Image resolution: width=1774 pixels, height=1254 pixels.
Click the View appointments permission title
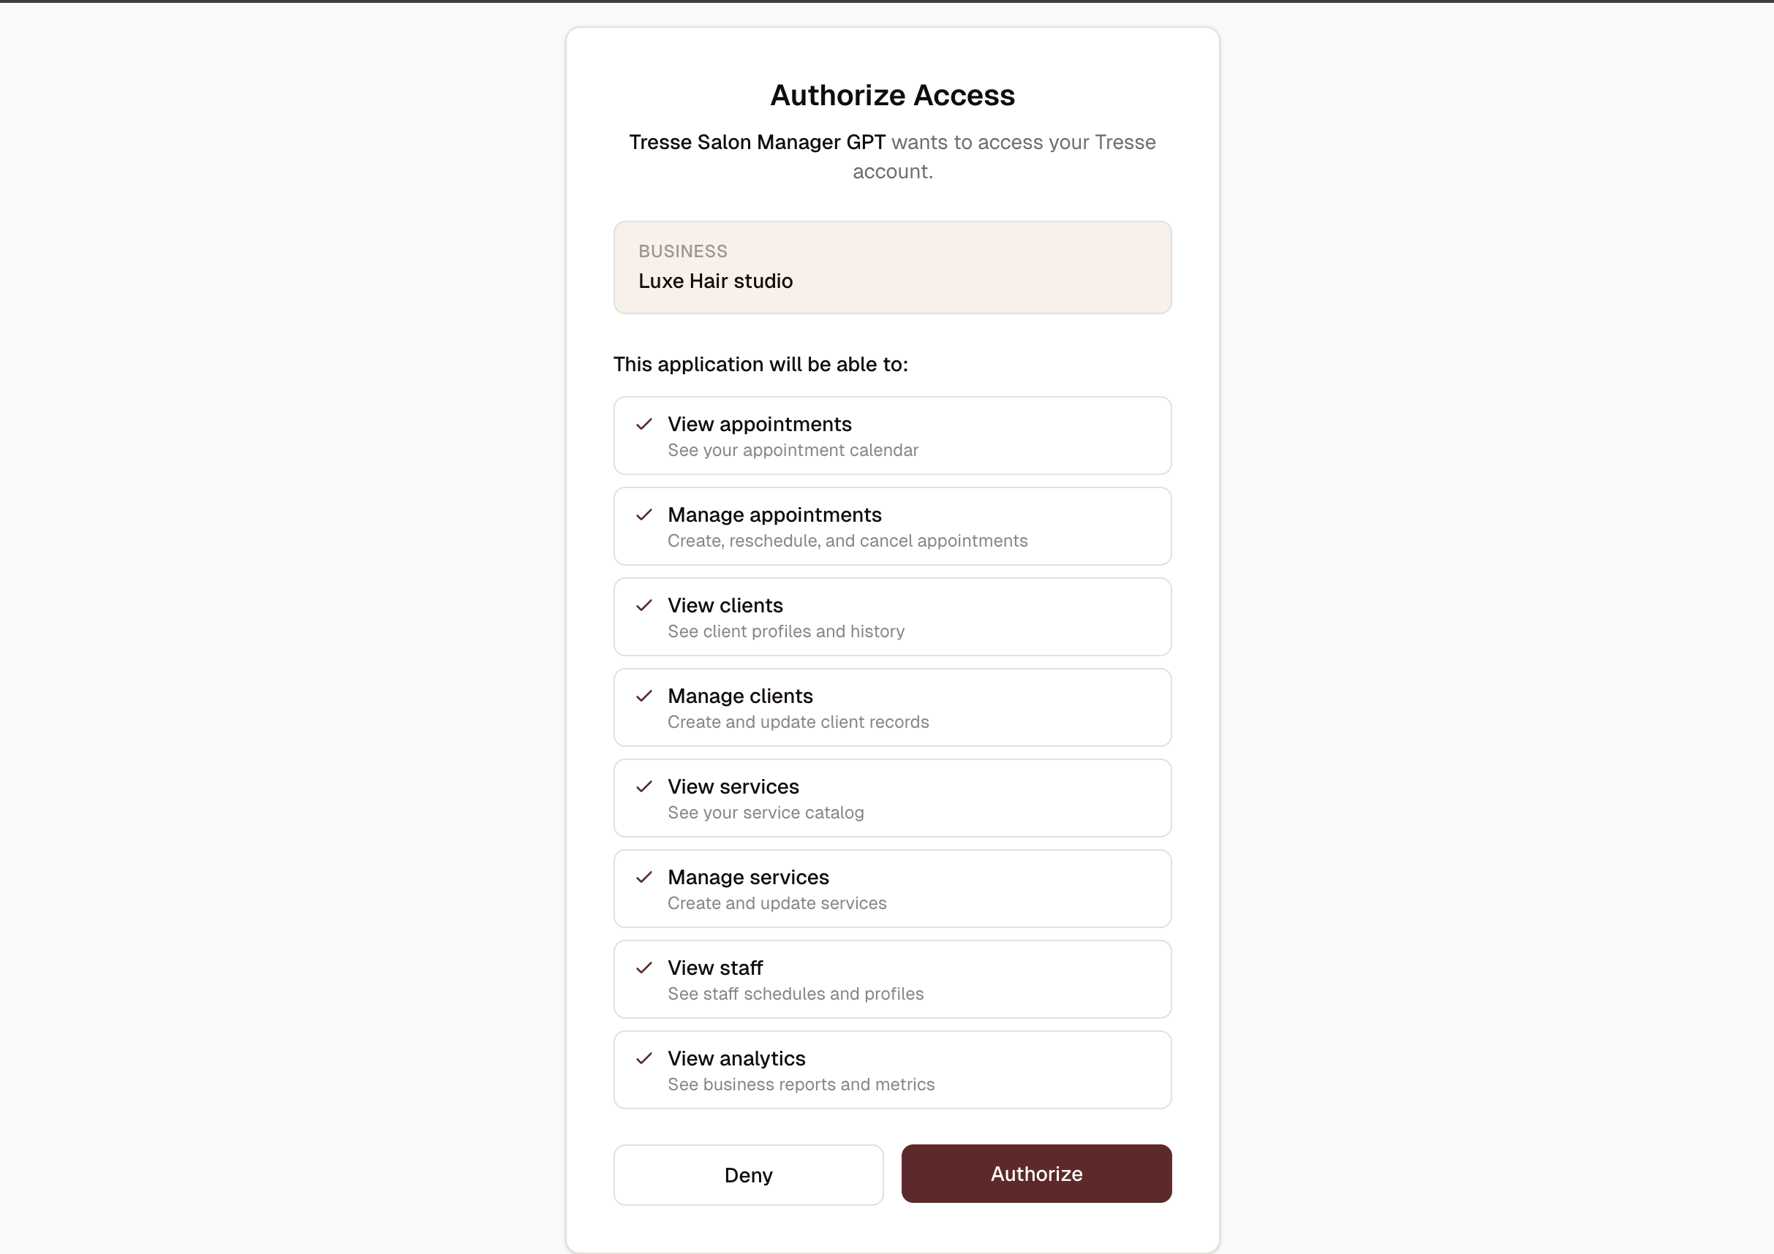click(760, 424)
